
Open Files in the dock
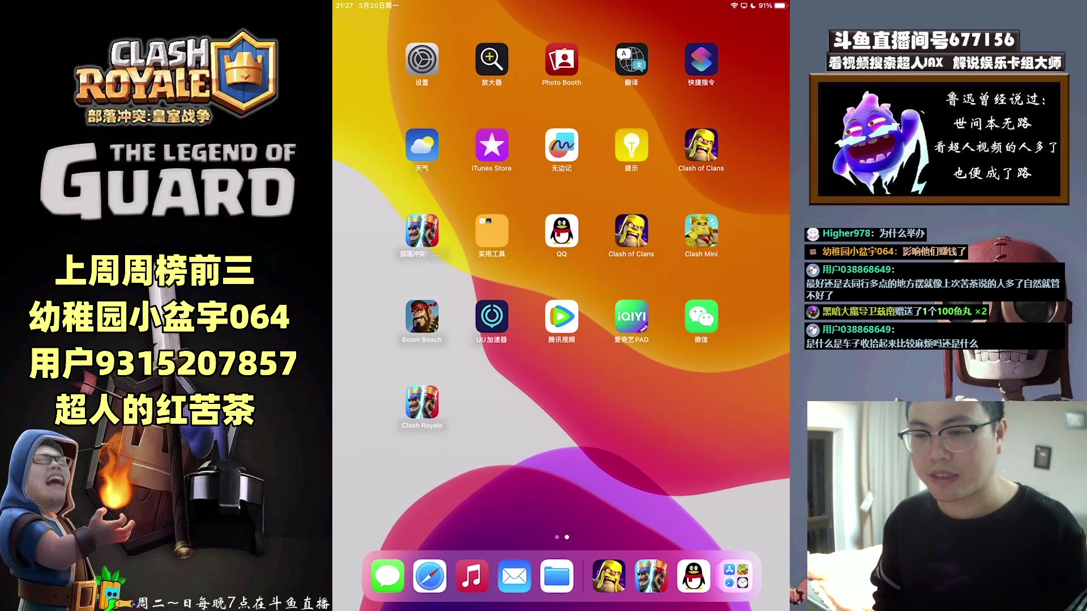(x=557, y=576)
